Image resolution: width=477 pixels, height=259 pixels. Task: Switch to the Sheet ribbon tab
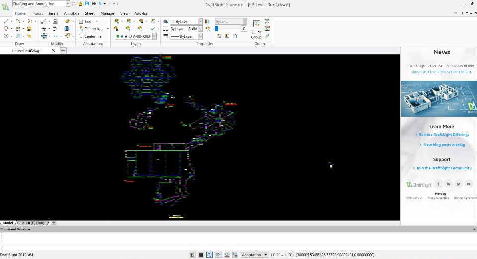tap(90, 13)
